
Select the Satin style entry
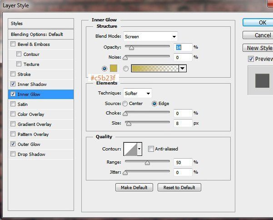23,105
